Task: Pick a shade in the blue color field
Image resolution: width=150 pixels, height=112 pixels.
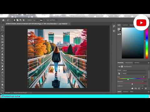Action: pyautogui.click(x=133, y=43)
